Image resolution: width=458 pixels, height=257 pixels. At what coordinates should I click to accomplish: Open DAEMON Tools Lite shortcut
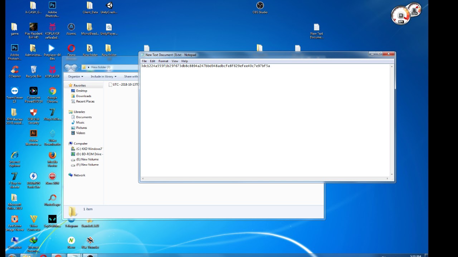pos(33,181)
